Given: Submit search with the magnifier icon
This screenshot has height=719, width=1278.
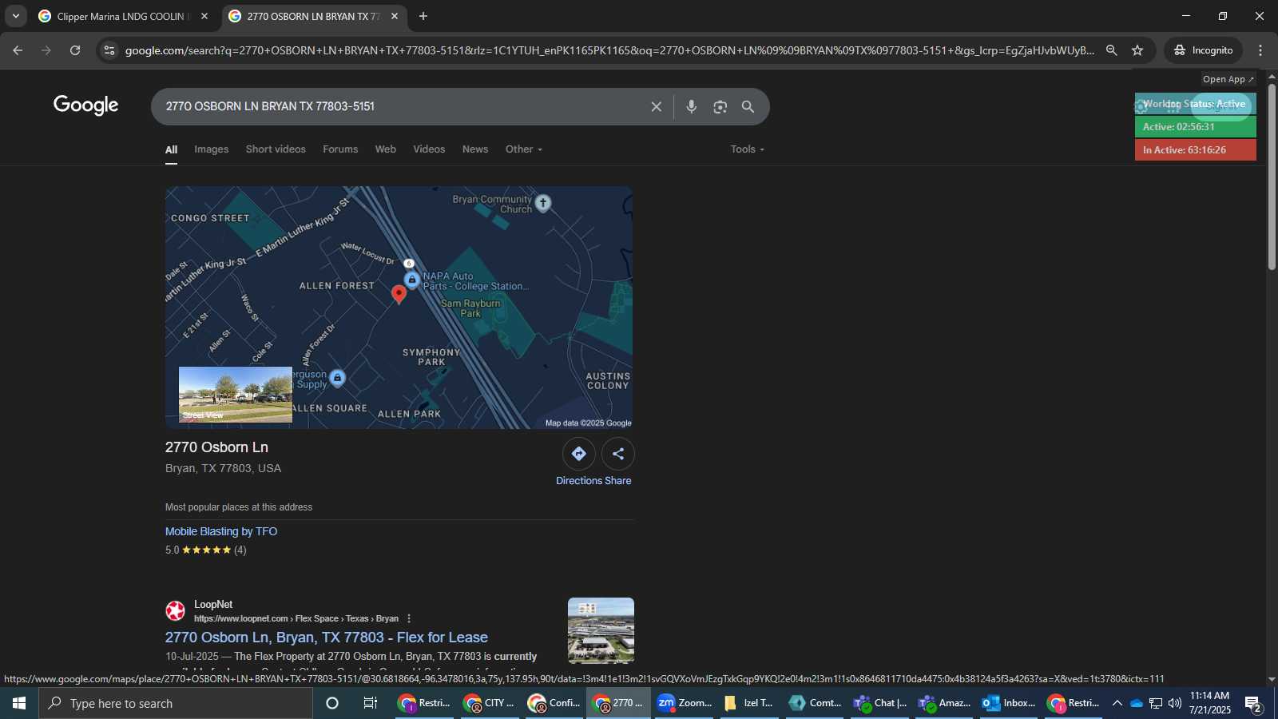Looking at the screenshot, I should [748, 106].
